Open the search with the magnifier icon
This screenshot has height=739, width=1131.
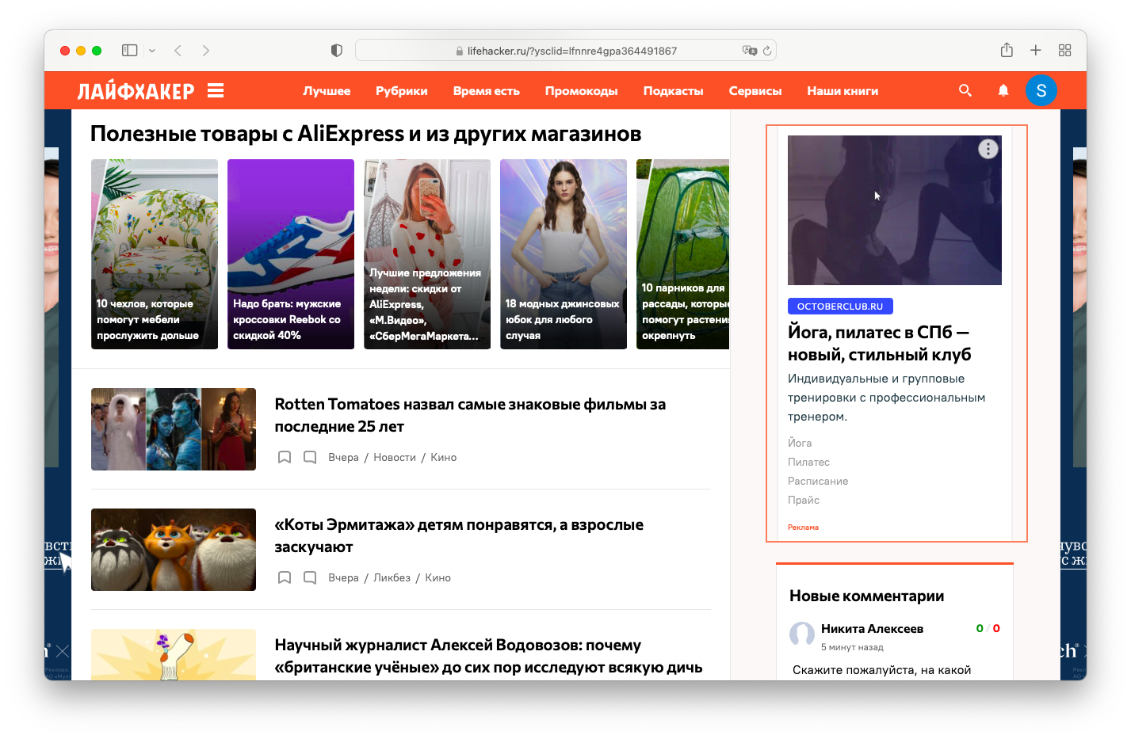point(965,90)
